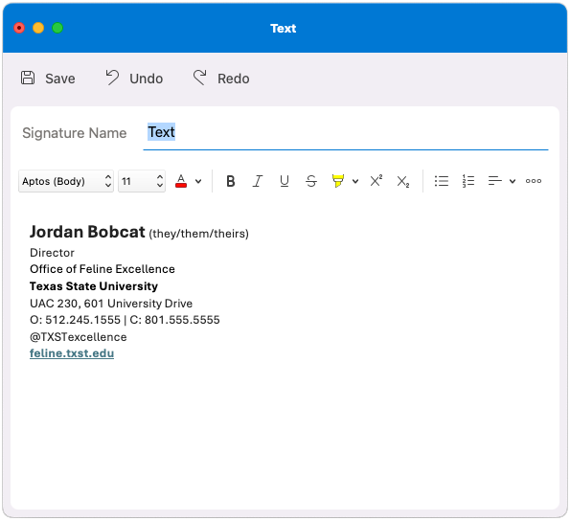The image size is (570, 521).
Task: Click the Director title line
Action: [52, 253]
